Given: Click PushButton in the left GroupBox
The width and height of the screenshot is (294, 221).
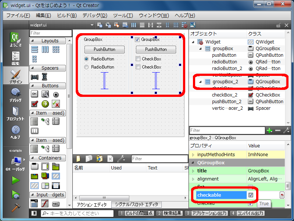Looking at the screenshot, I should click(x=104, y=49).
